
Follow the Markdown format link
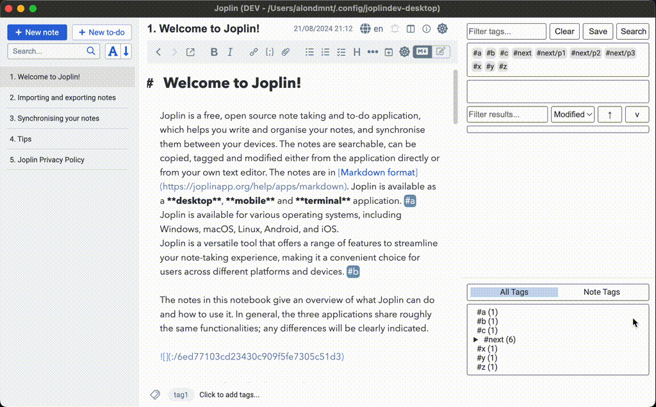pyautogui.click(x=377, y=172)
